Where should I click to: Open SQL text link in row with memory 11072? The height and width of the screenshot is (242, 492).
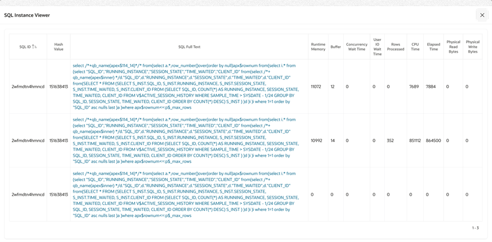click(x=185, y=86)
